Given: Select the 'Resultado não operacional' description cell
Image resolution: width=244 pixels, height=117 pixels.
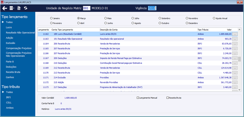Looking at the screenshot, I should click(112, 39).
